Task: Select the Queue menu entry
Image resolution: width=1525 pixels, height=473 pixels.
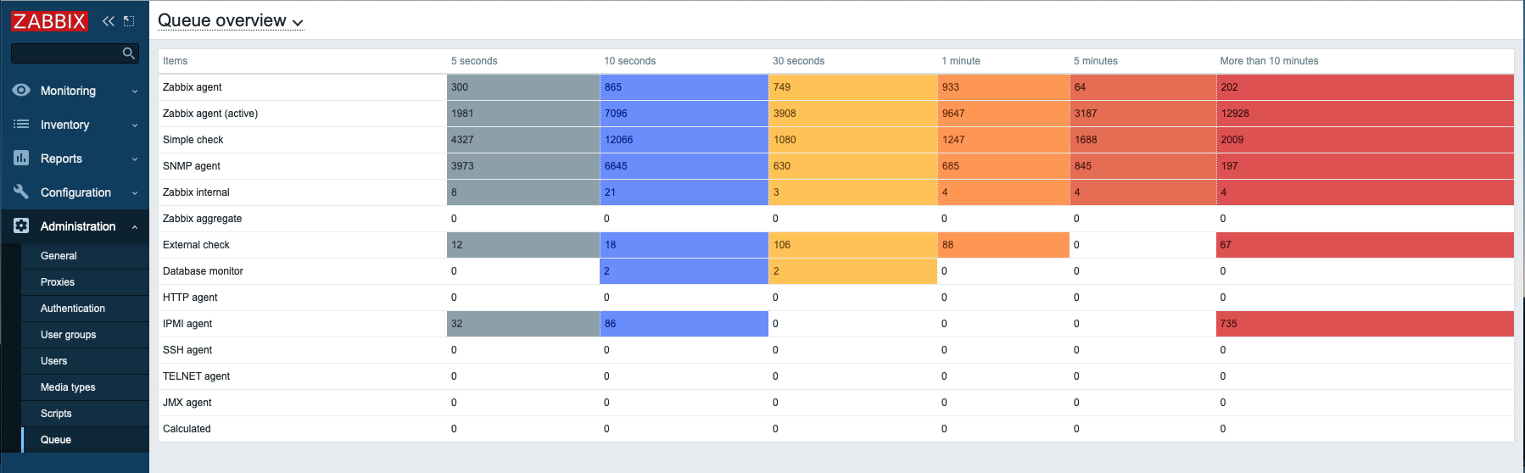Action: tap(56, 440)
